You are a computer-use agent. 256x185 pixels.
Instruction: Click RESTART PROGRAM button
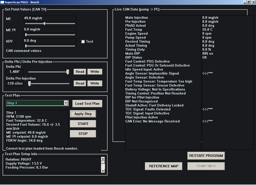tap(206, 156)
